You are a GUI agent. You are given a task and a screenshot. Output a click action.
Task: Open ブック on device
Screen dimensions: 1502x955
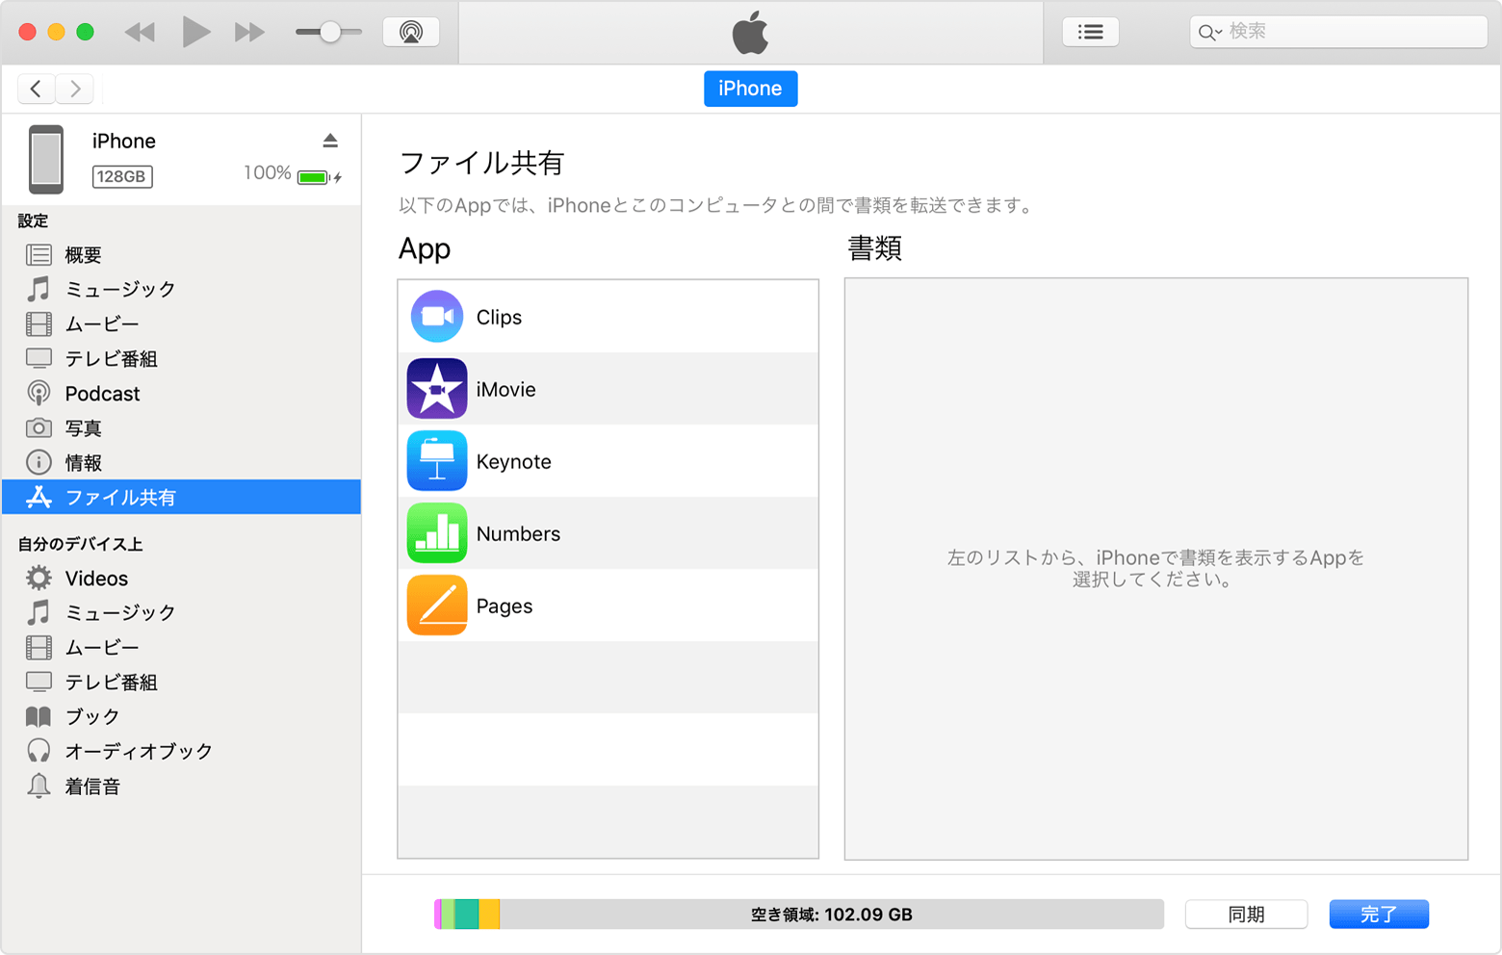click(181, 717)
